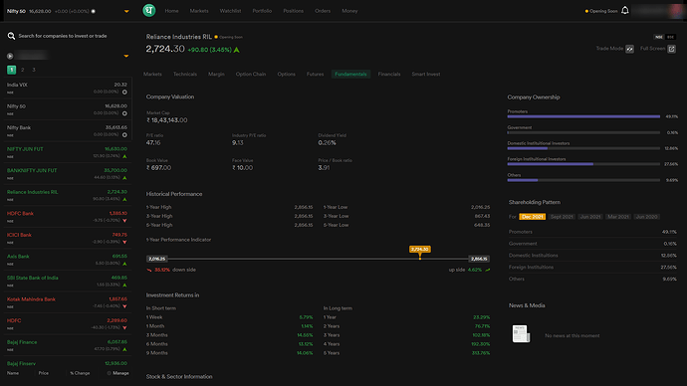Image resolution: width=687 pixels, height=386 pixels.
Task: Expand the watchlist selector dropdown arrow
Action: coord(126,56)
